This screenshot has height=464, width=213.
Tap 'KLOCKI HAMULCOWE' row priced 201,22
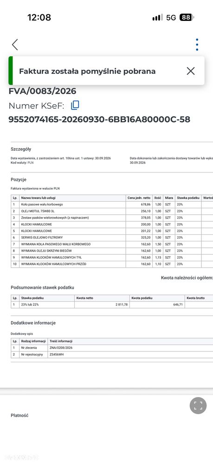112,231
